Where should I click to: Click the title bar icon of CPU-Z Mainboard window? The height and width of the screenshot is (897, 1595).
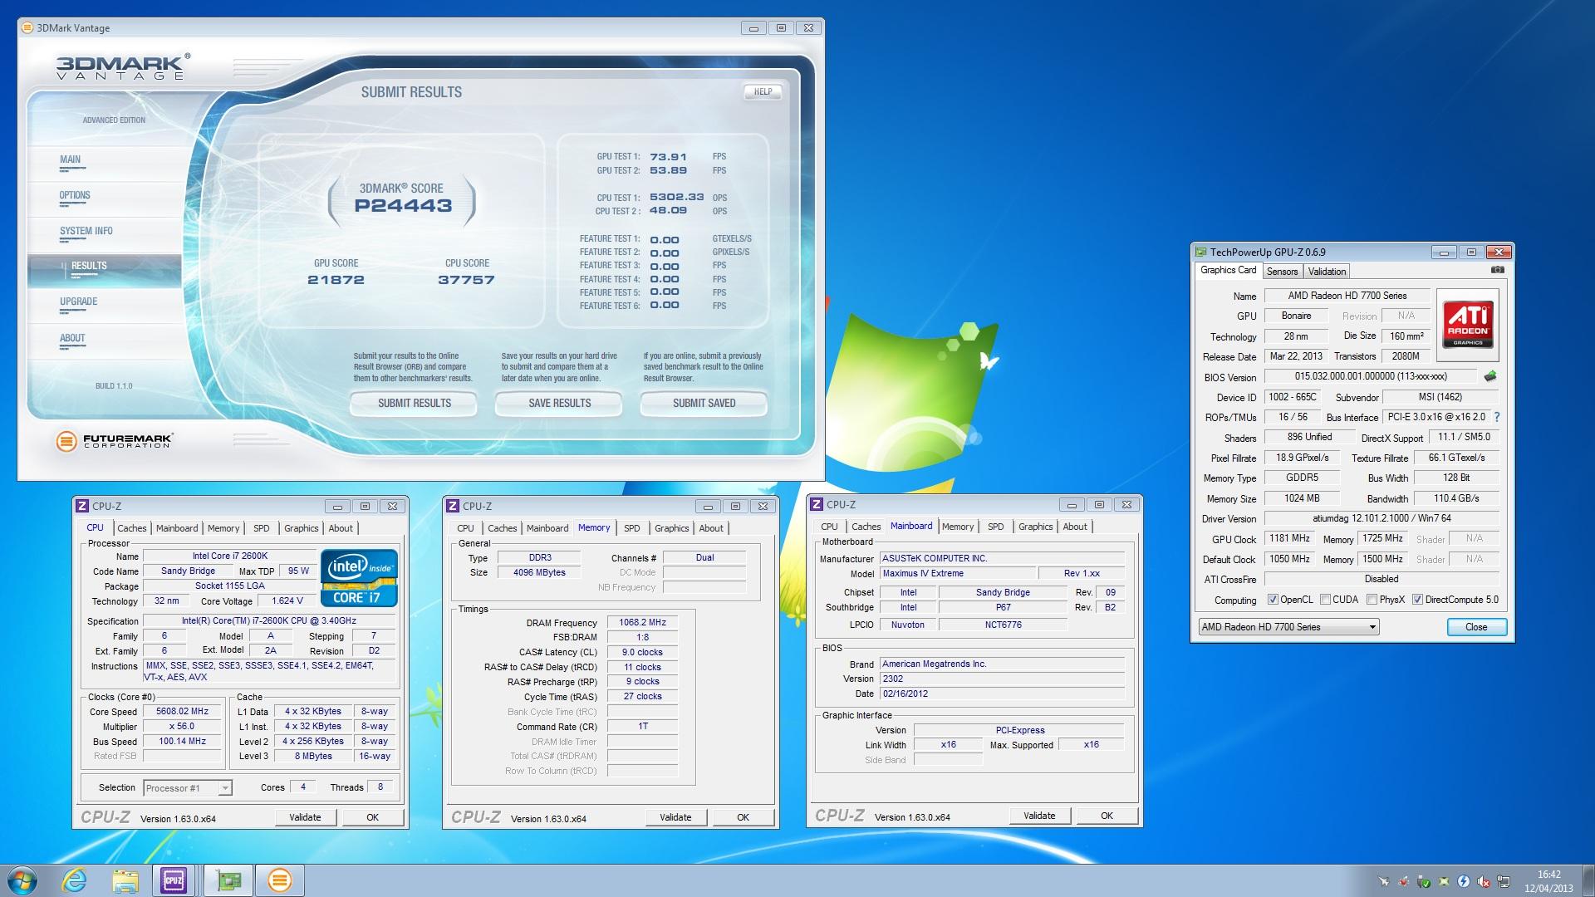click(x=817, y=504)
